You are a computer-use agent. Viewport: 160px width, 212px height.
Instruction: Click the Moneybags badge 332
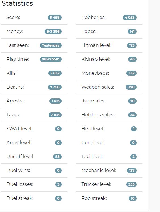tap(132, 73)
